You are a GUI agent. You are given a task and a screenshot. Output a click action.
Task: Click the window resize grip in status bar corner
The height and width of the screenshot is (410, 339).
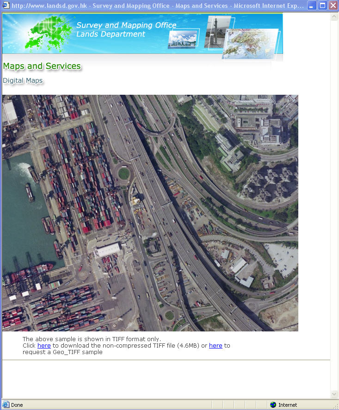335,406
